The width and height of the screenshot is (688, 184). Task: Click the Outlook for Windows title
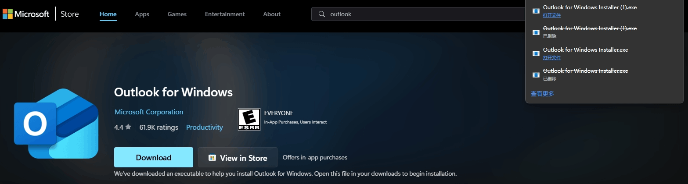click(x=173, y=92)
